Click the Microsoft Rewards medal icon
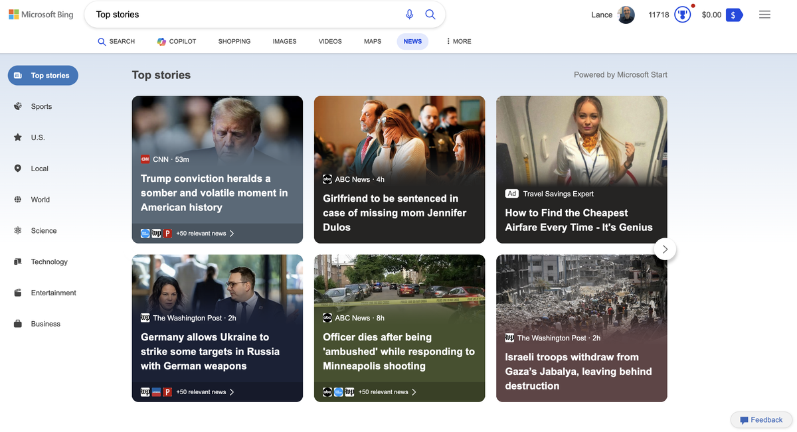Viewport: 797px width, 432px height. [x=683, y=14]
